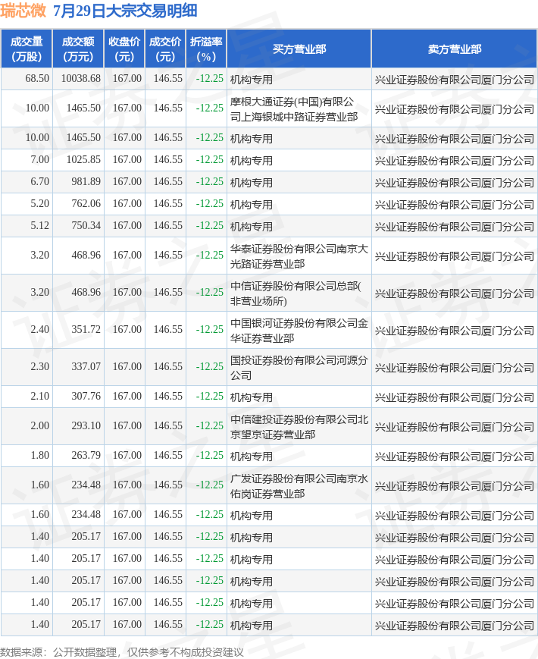The height and width of the screenshot is (659, 538).
Task: Click the 广发证券南京水佑岗 buyer cell
Action: tap(299, 486)
